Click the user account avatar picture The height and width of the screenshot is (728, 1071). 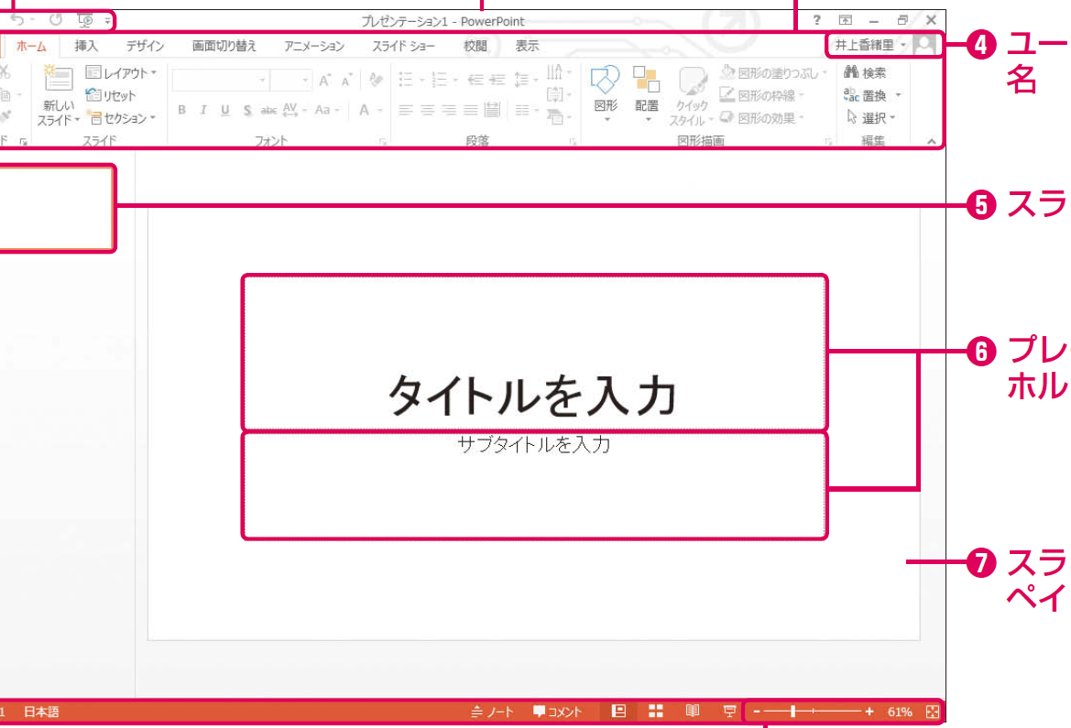tap(924, 45)
